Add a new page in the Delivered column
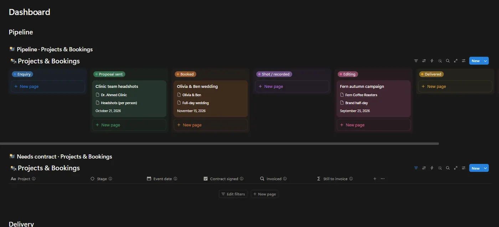The width and height of the screenshot is (499, 227). point(455,86)
